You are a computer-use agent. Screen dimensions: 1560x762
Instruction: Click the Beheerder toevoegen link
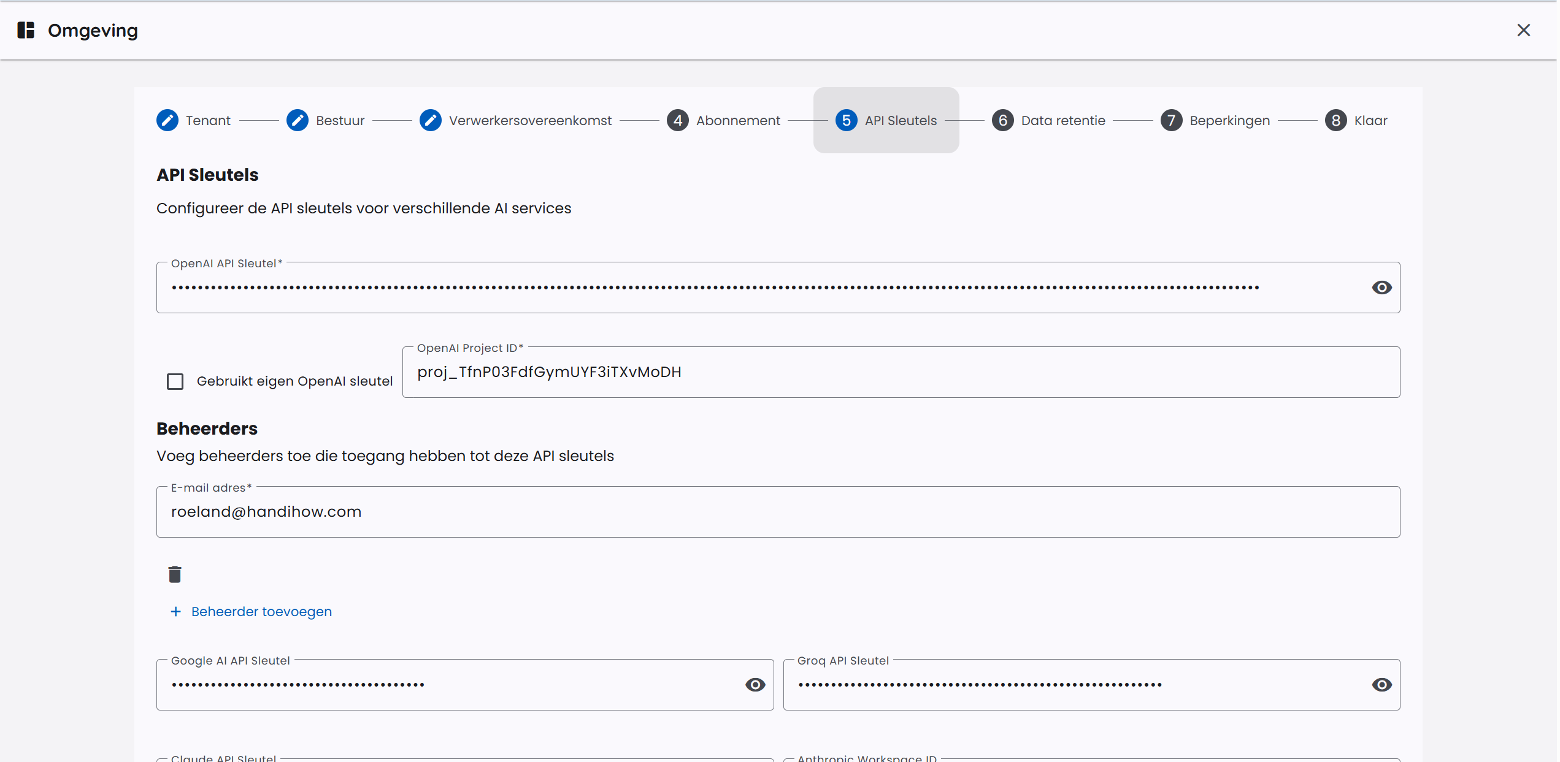(x=261, y=611)
